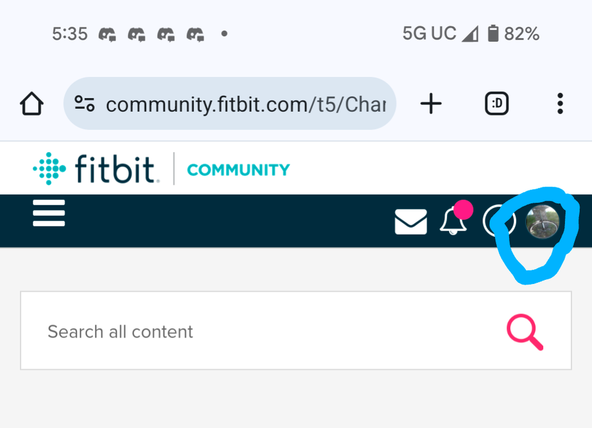This screenshot has height=428, width=592.
Task: View notifications via the bell icon
Action: pos(452,221)
